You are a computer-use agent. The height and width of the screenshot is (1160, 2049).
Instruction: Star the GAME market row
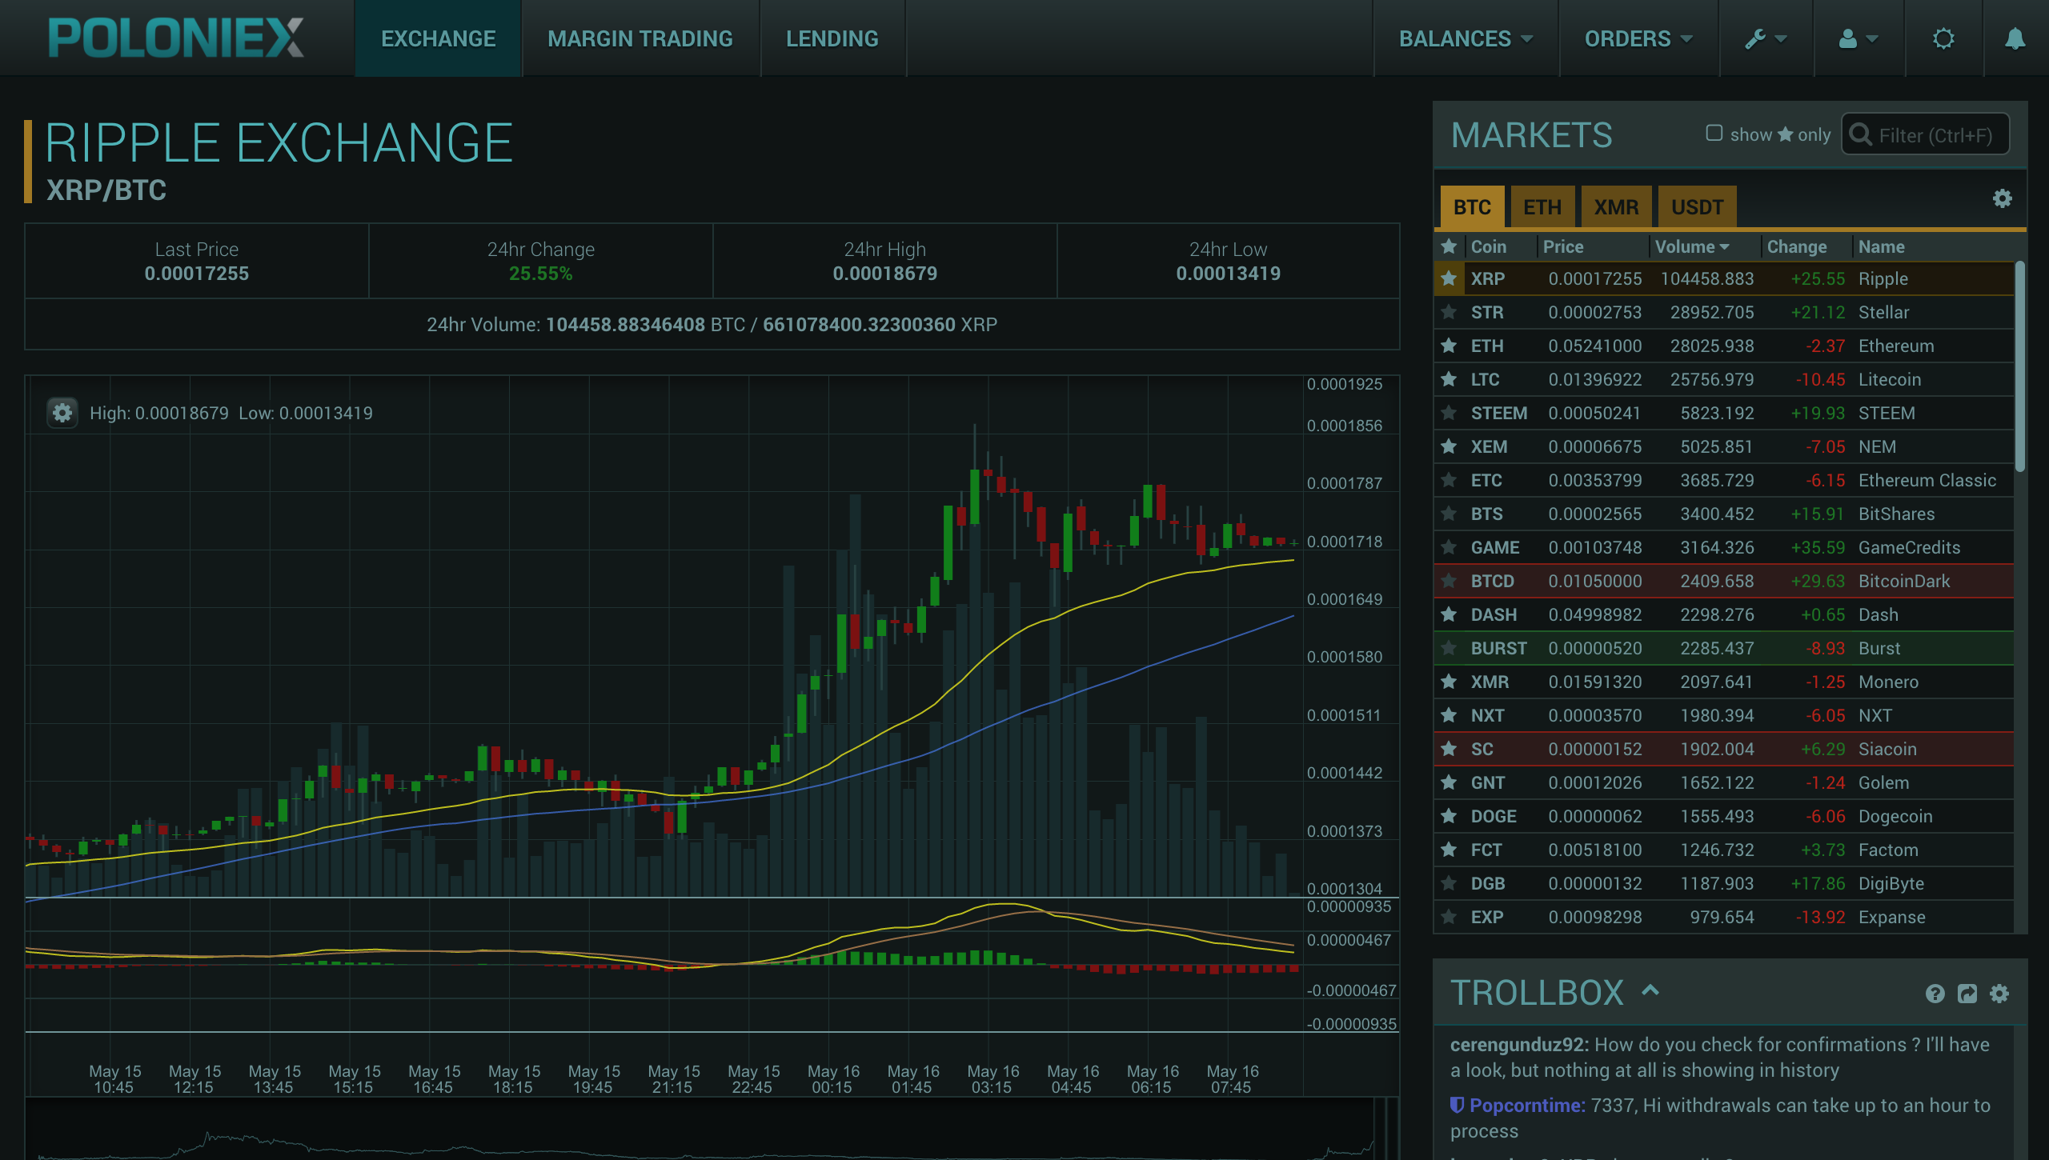(1449, 547)
